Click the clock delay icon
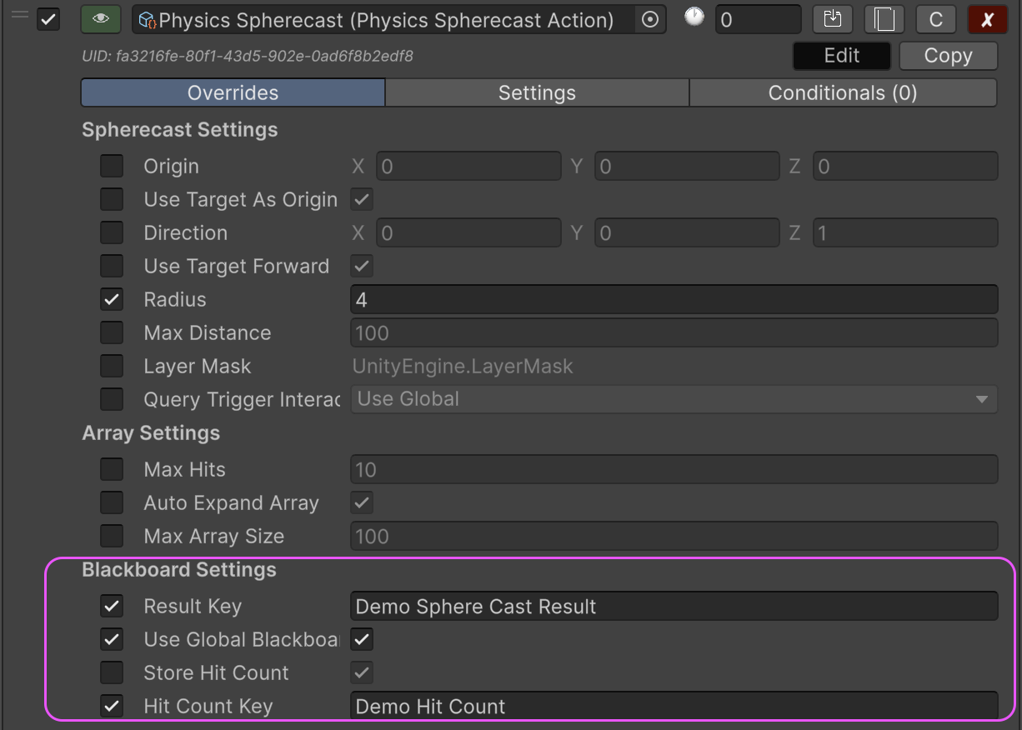The image size is (1022, 730). (x=694, y=17)
